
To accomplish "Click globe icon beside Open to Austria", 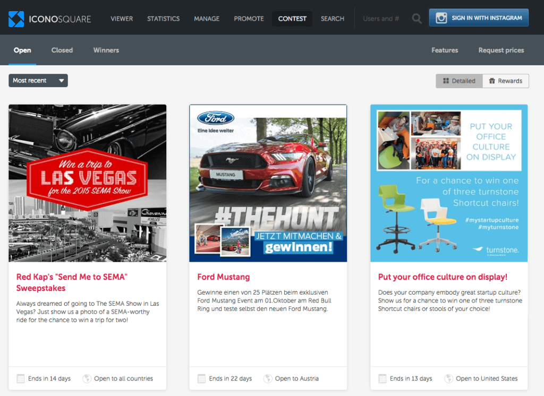I will [x=268, y=378].
